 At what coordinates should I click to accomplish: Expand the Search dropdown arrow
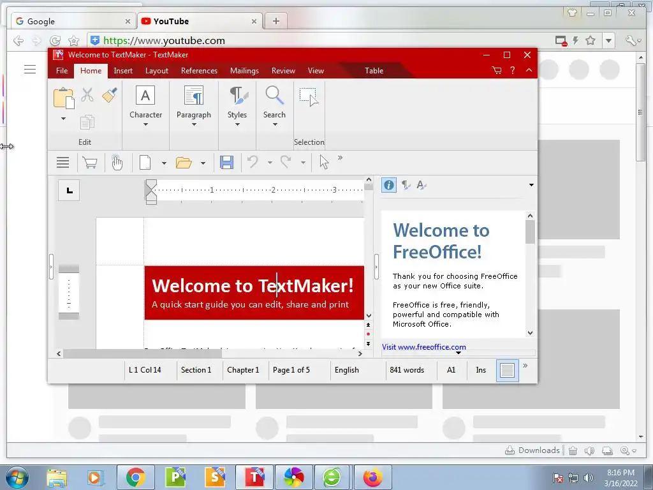pyautogui.click(x=274, y=124)
